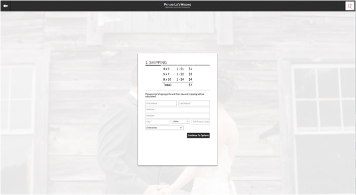
Task: Click Continue To Options button
Action: click(198, 136)
